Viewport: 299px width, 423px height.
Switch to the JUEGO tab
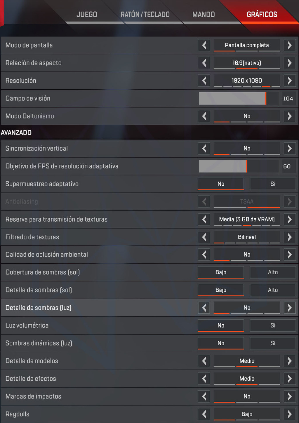(x=87, y=15)
